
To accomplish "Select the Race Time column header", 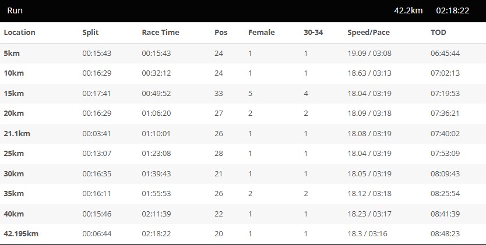I will point(161,32).
